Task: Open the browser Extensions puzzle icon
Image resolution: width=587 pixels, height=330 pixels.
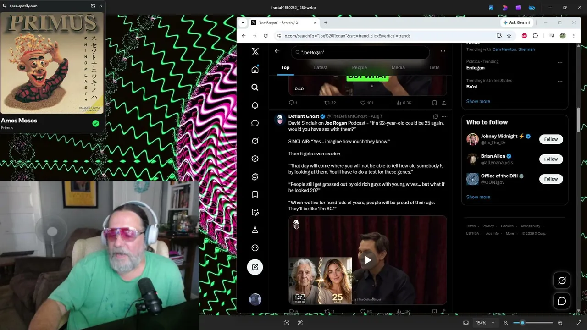Action: (535, 36)
